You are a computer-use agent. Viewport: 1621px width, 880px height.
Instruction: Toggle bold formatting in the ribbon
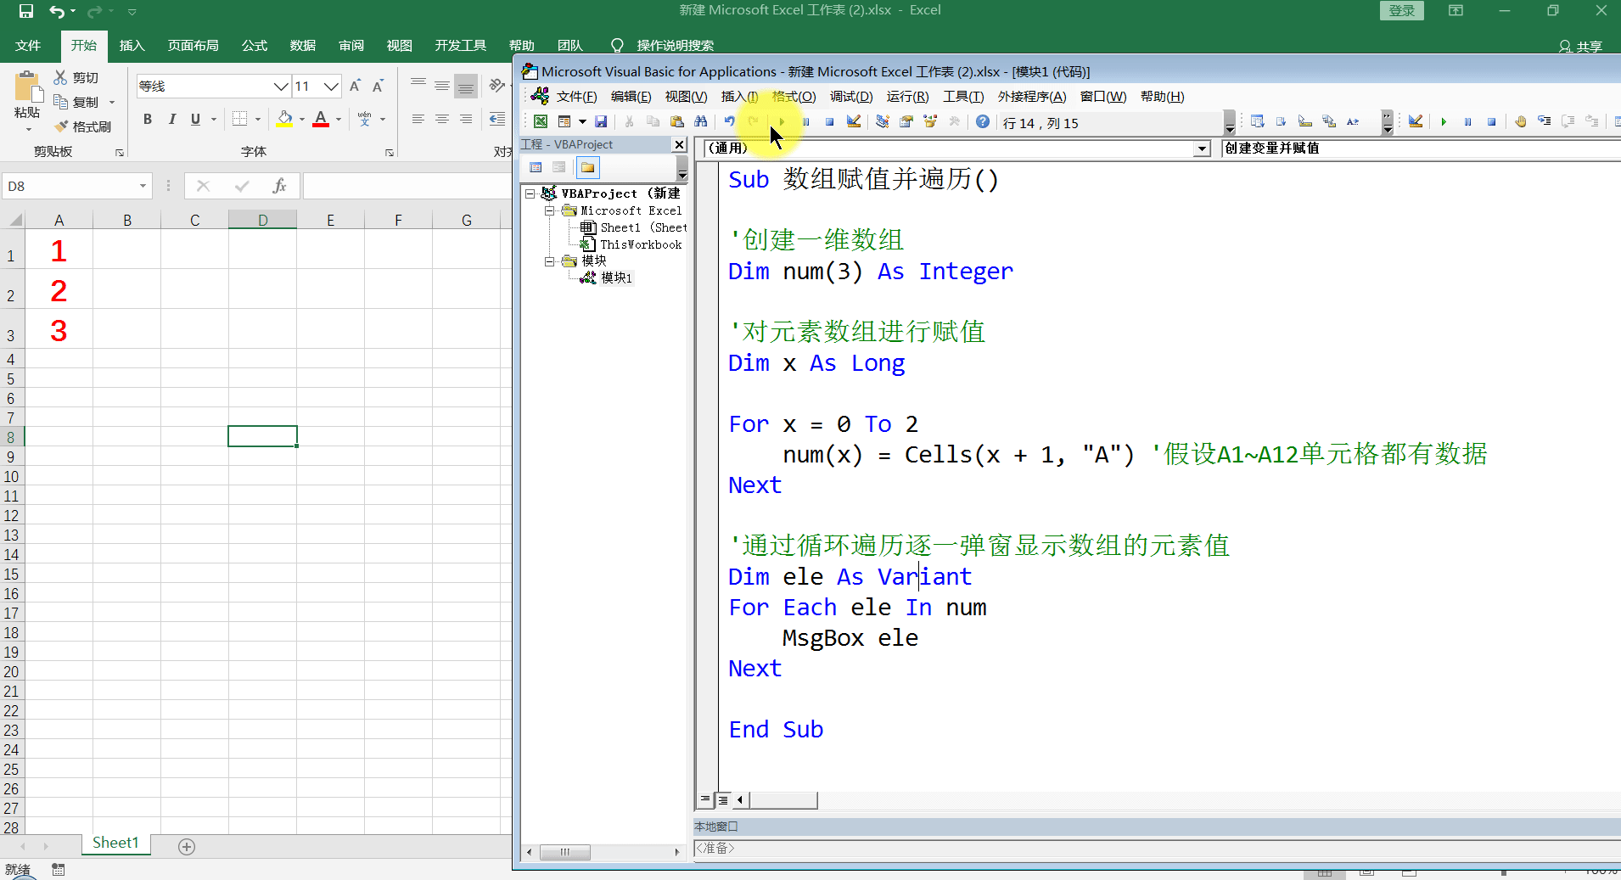point(146,119)
